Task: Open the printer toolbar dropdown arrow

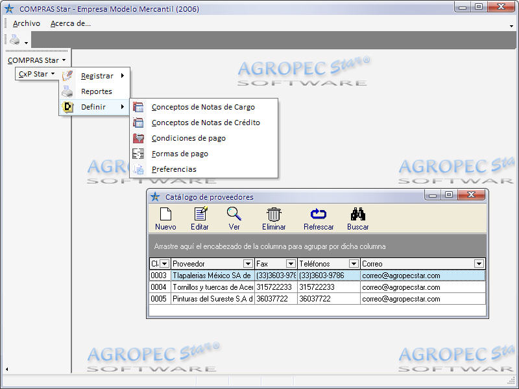Action: pos(26,43)
